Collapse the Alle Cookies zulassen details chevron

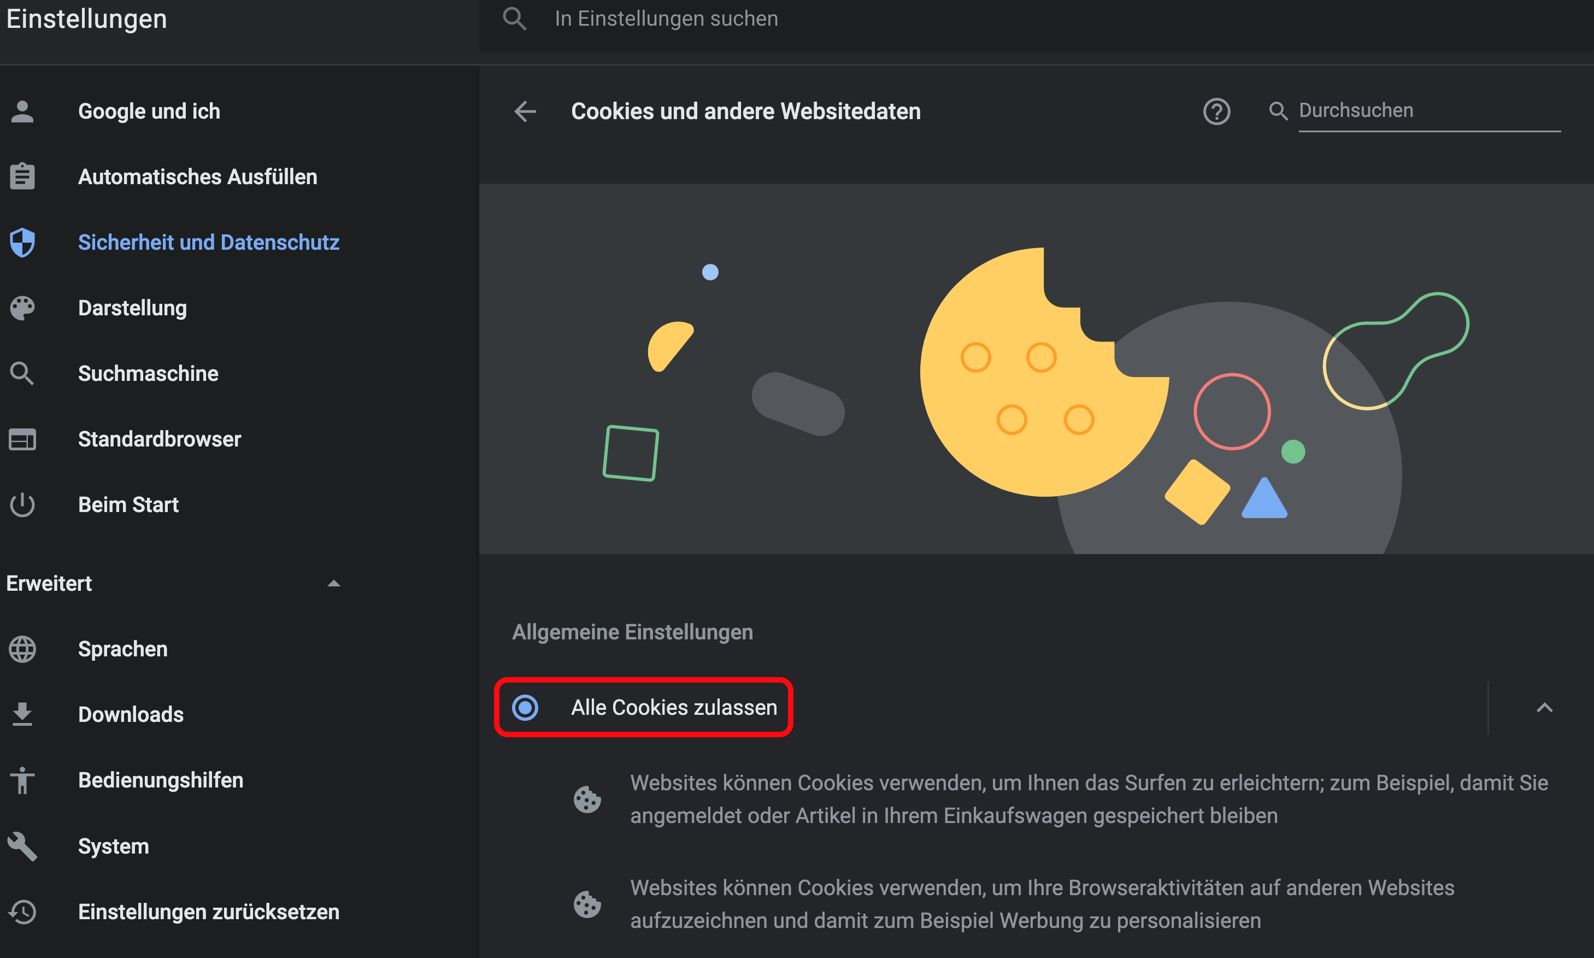click(1544, 708)
